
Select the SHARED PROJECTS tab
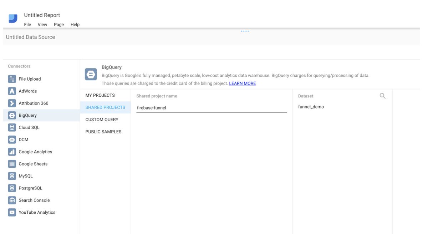tap(105, 107)
